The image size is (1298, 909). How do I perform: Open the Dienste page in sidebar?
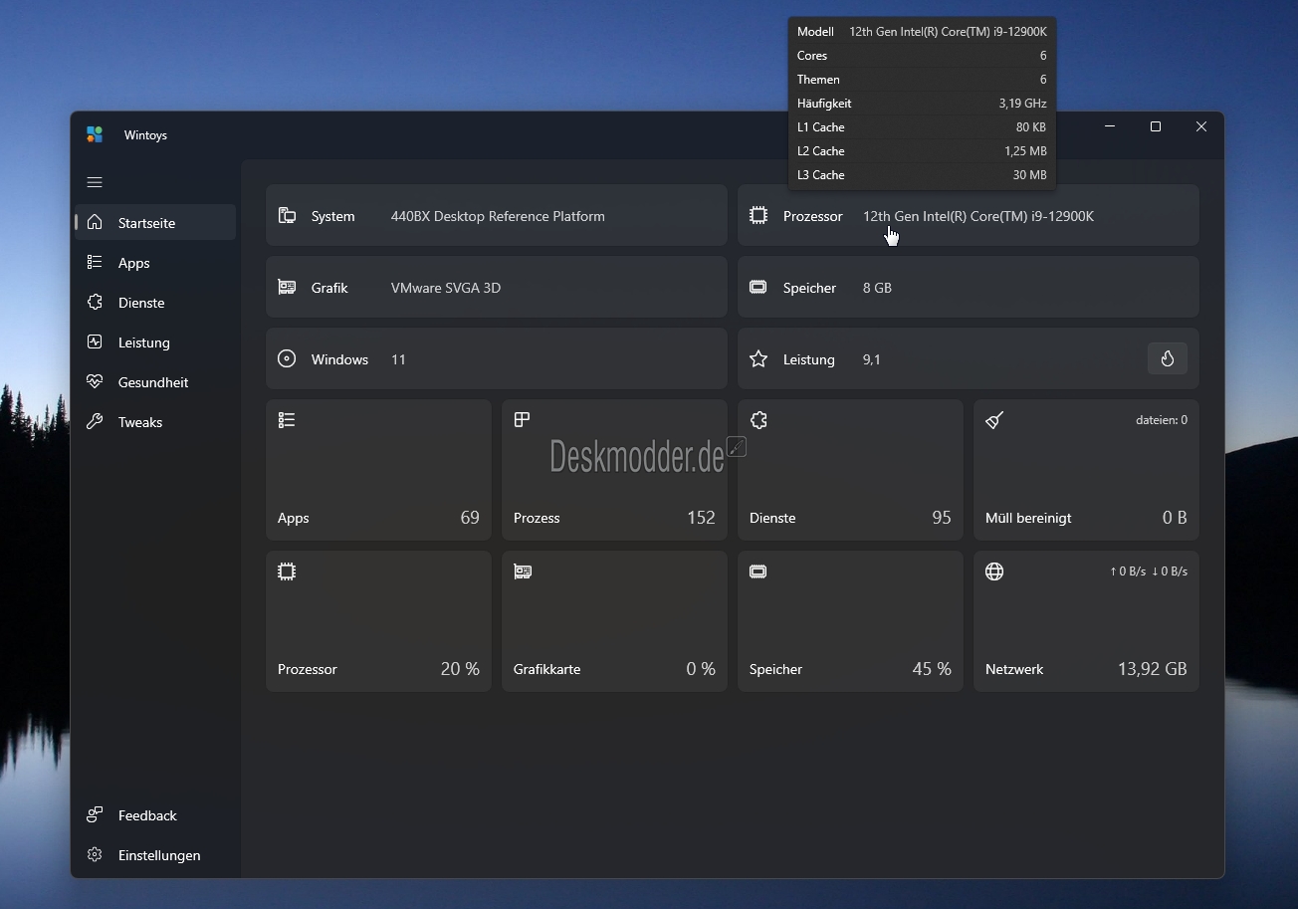(x=155, y=303)
